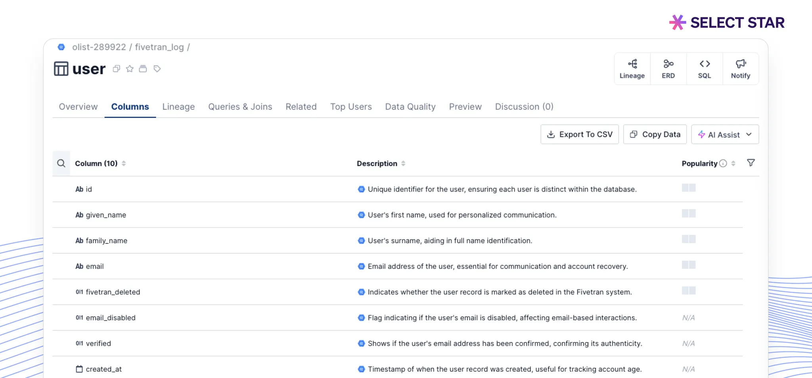The image size is (812, 378).
Task: Click the popularity bar for id column
Action: click(689, 188)
